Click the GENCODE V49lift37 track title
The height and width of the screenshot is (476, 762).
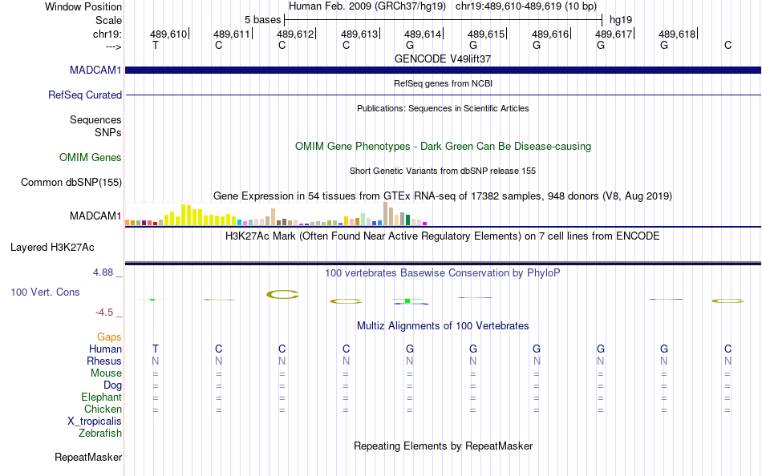pos(443,58)
